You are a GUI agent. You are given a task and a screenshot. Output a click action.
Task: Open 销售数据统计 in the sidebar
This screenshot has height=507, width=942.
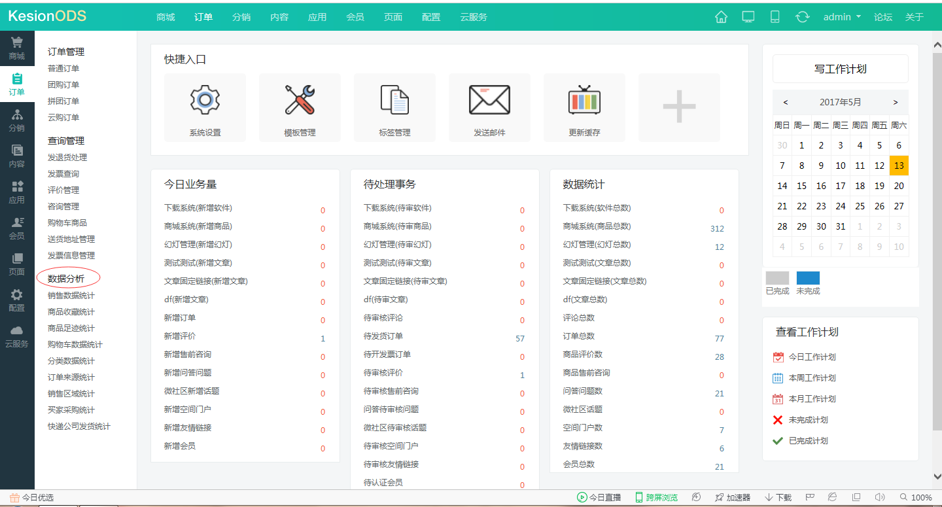[x=71, y=296]
